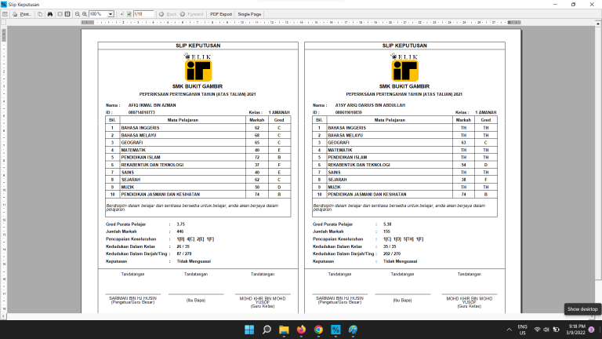The width and height of the screenshot is (602, 339).
Task: Open File Explorer from taskbar
Action: click(284, 330)
